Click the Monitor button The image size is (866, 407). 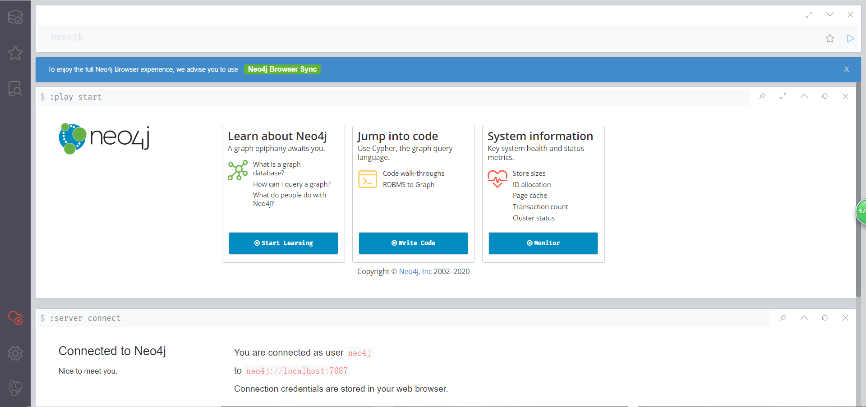tap(543, 243)
